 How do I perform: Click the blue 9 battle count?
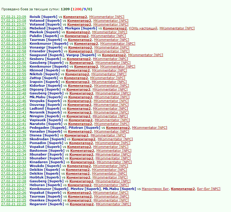coord(85,9)
